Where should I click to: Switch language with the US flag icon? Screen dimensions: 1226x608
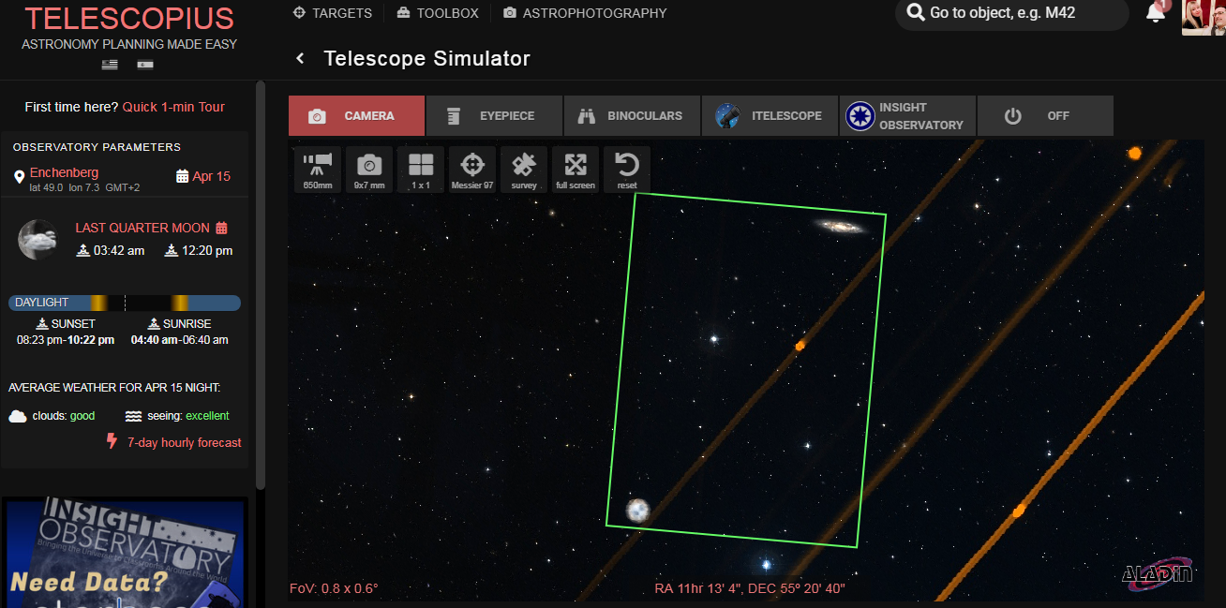pos(111,65)
